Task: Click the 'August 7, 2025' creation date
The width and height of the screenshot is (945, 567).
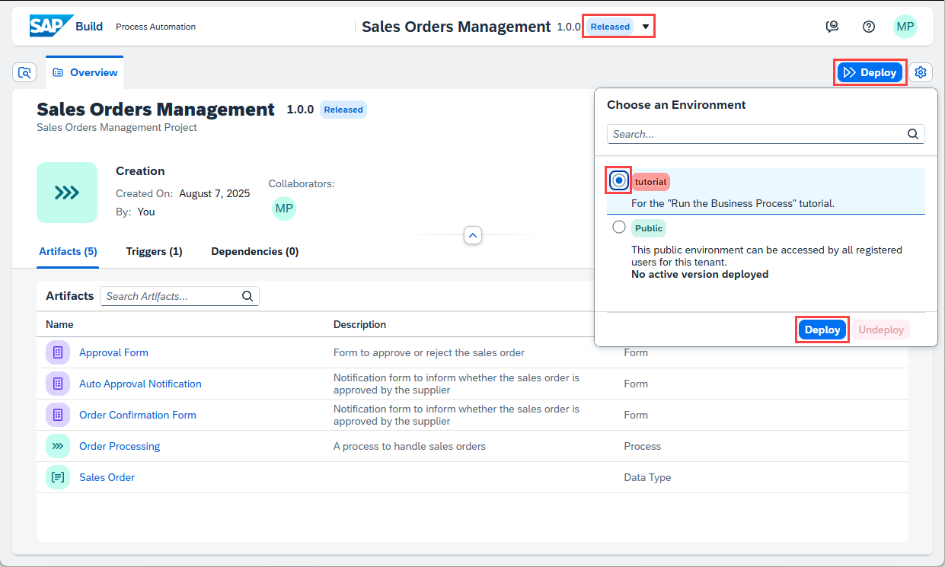Action: [215, 193]
